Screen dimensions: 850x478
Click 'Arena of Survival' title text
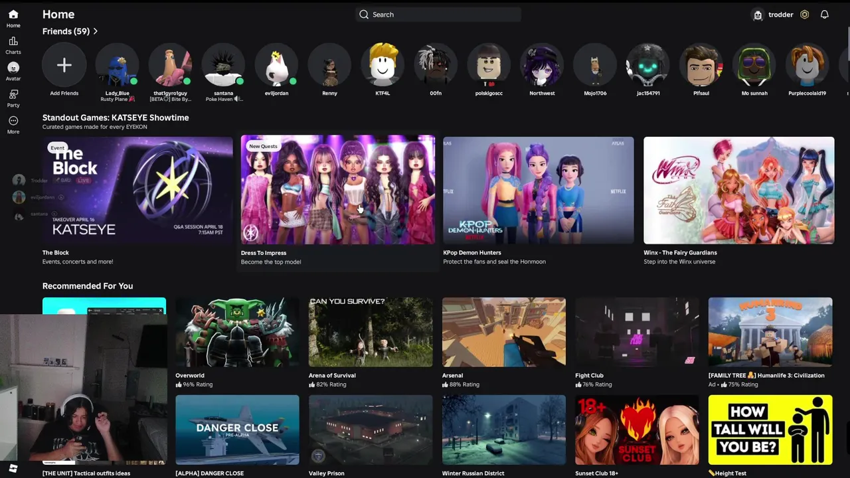pos(332,376)
